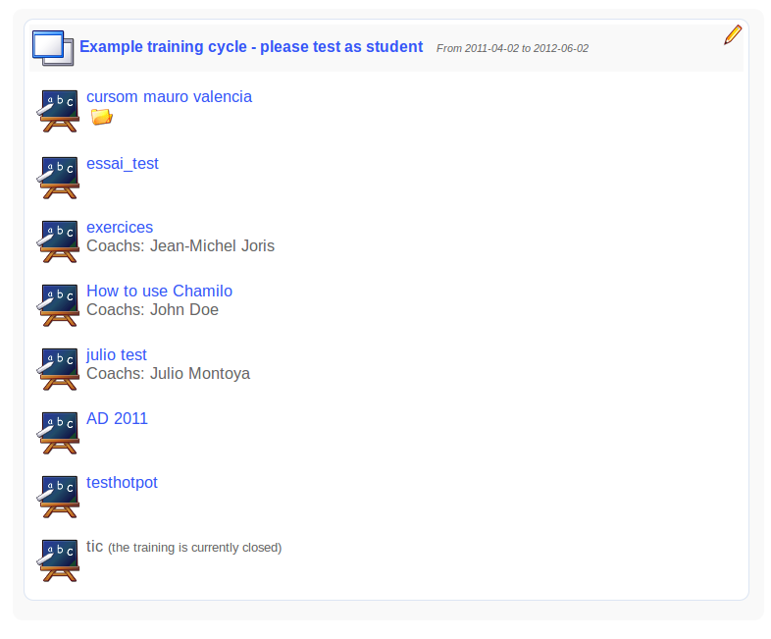Click the blackboard icon beside testhotpot
The height and width of the screenshot is (639, 771).
pos(59,496)
